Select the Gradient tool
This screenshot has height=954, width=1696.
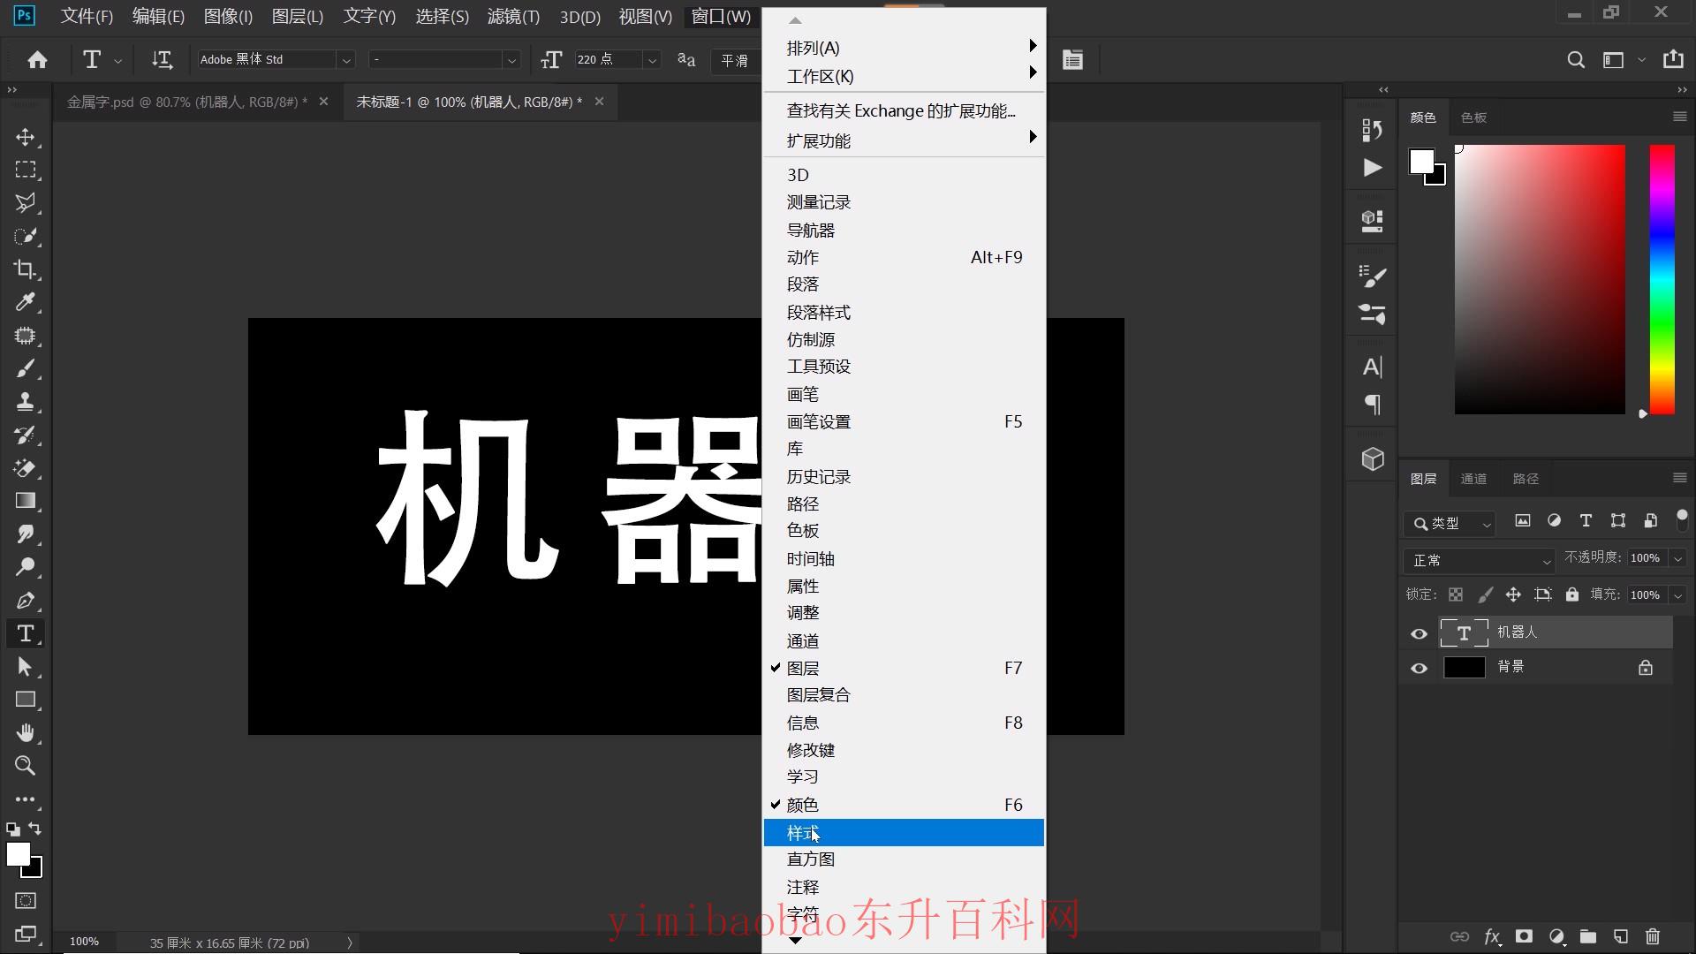point(26,501)
